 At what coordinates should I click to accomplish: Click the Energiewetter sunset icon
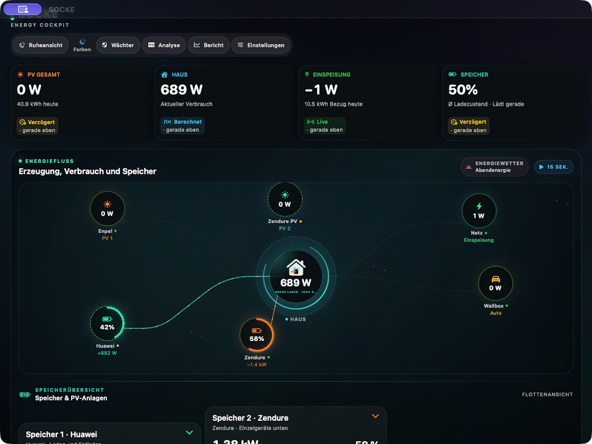click(468, 167)
